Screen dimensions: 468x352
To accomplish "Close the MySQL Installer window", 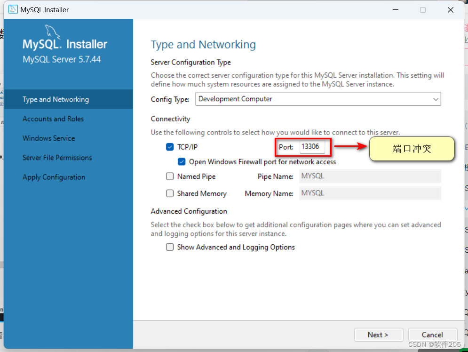I will click(x=451, y=9).
